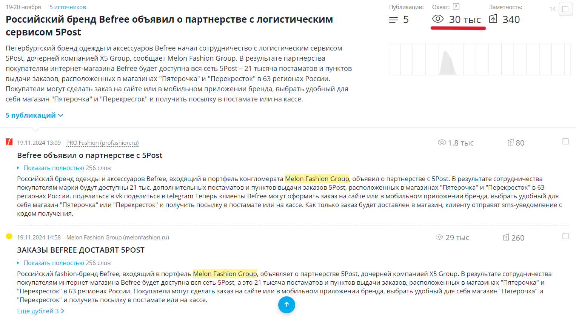Click the story number 14 label
Screen dimensions: 576x322
point(553,9)
